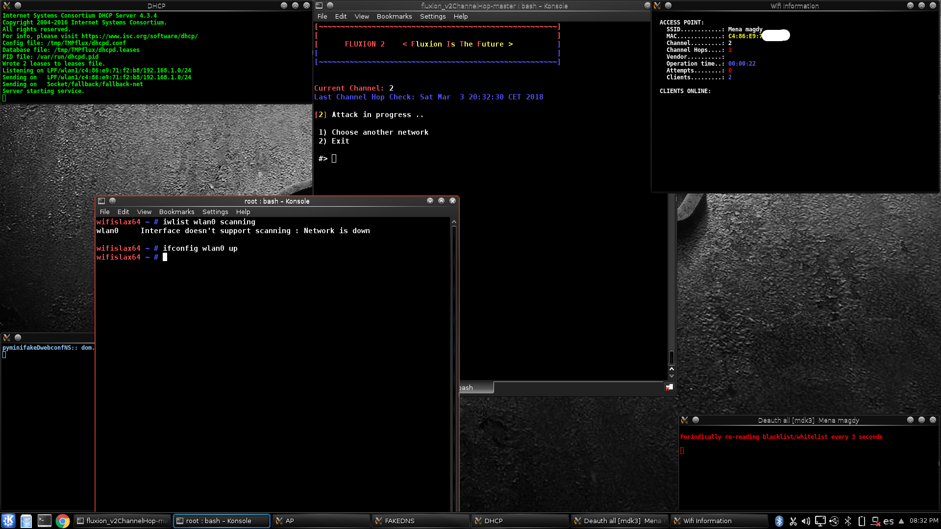Click the taskbar clock showing 08:32 PM

pyautogui.click(x=924, y=521)
